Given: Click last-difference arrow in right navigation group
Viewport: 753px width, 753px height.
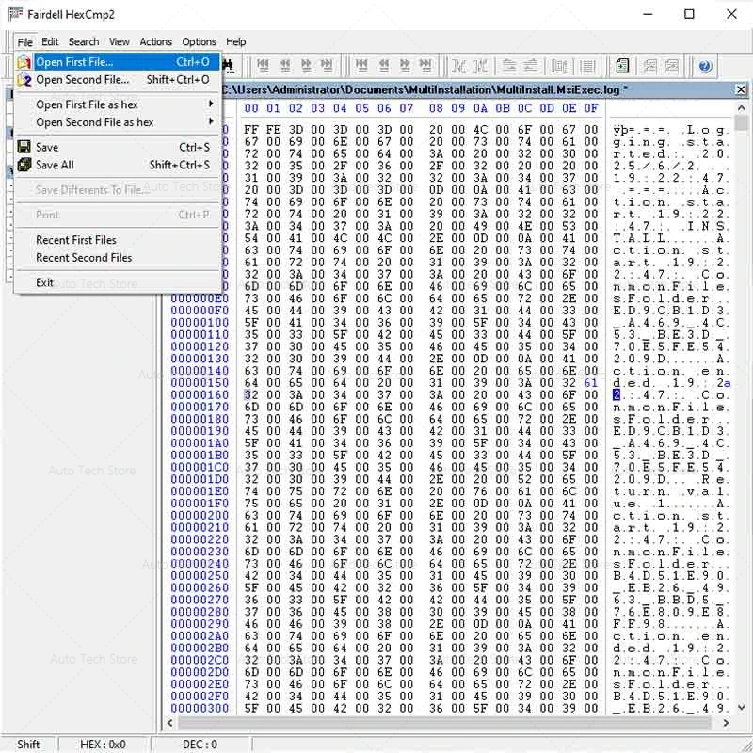Looking at the screenshot, I should click(425, 66).
